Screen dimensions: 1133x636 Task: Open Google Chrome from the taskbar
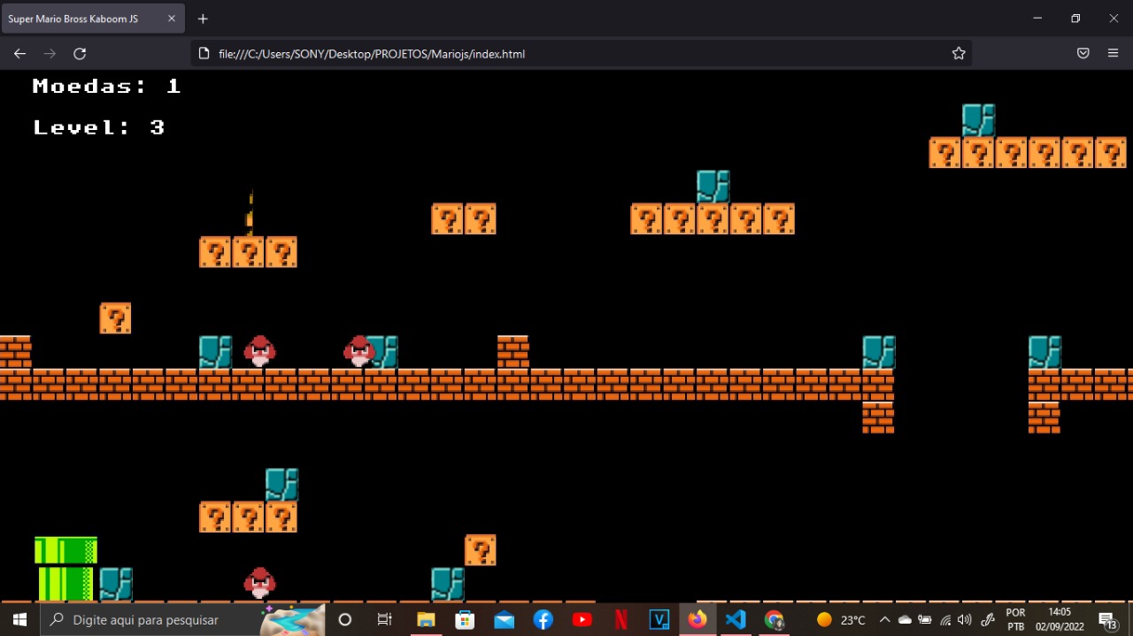(775, 620)
